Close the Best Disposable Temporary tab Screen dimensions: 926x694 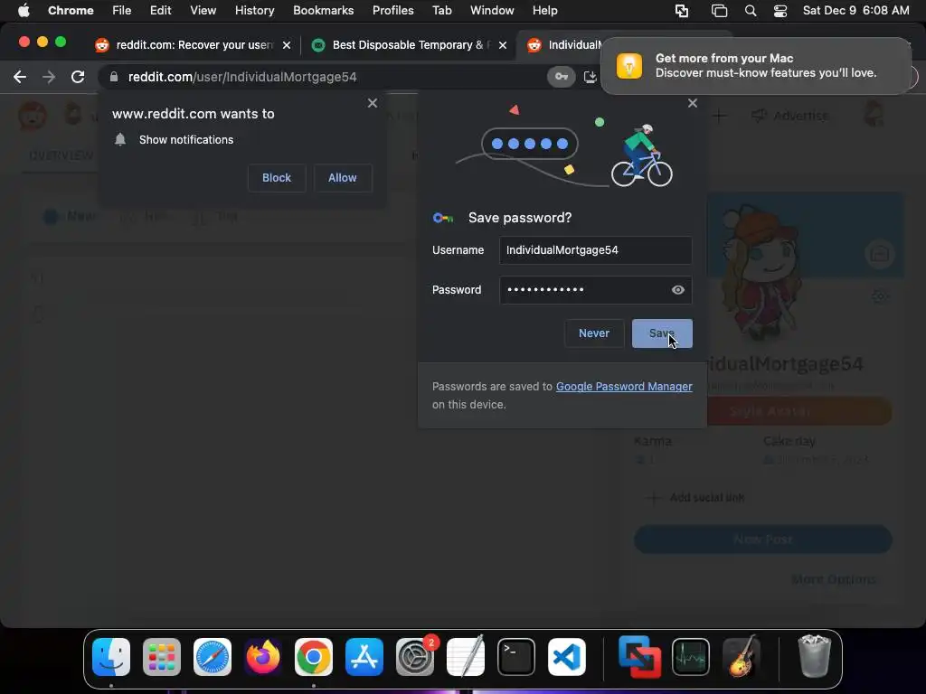[x=503, y=45]
